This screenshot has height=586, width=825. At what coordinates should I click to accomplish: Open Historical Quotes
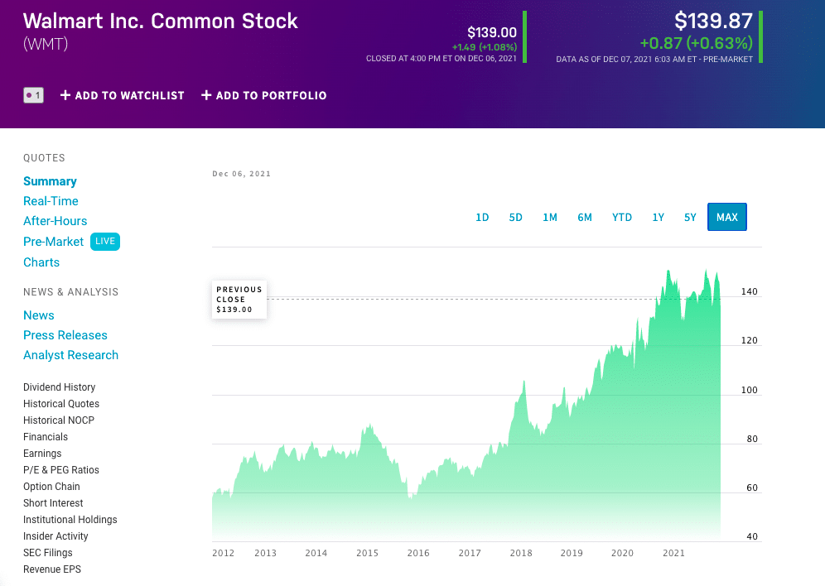click(x=61, y=404)
